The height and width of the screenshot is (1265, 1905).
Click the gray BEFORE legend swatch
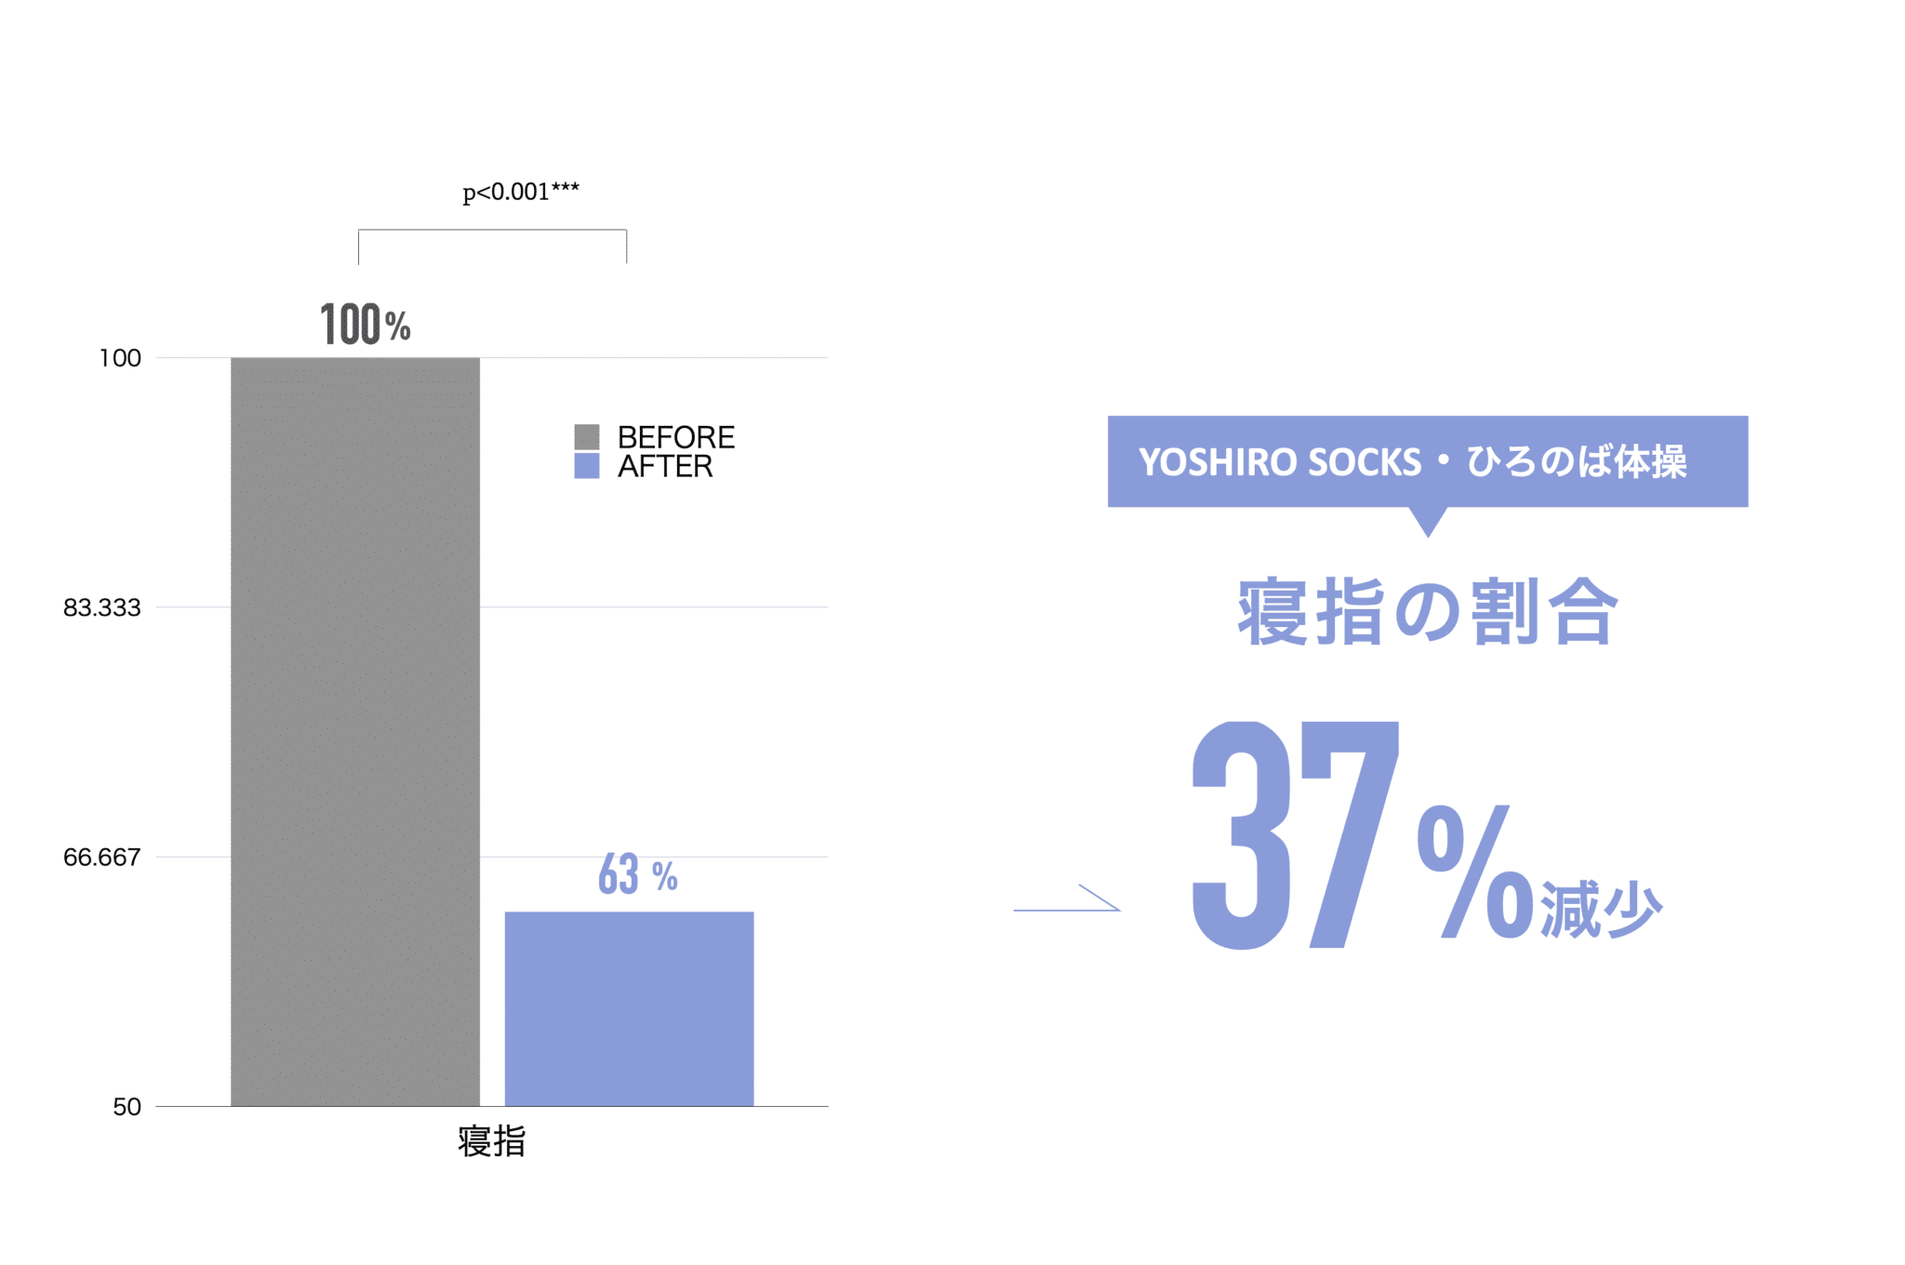pos(587,436)
